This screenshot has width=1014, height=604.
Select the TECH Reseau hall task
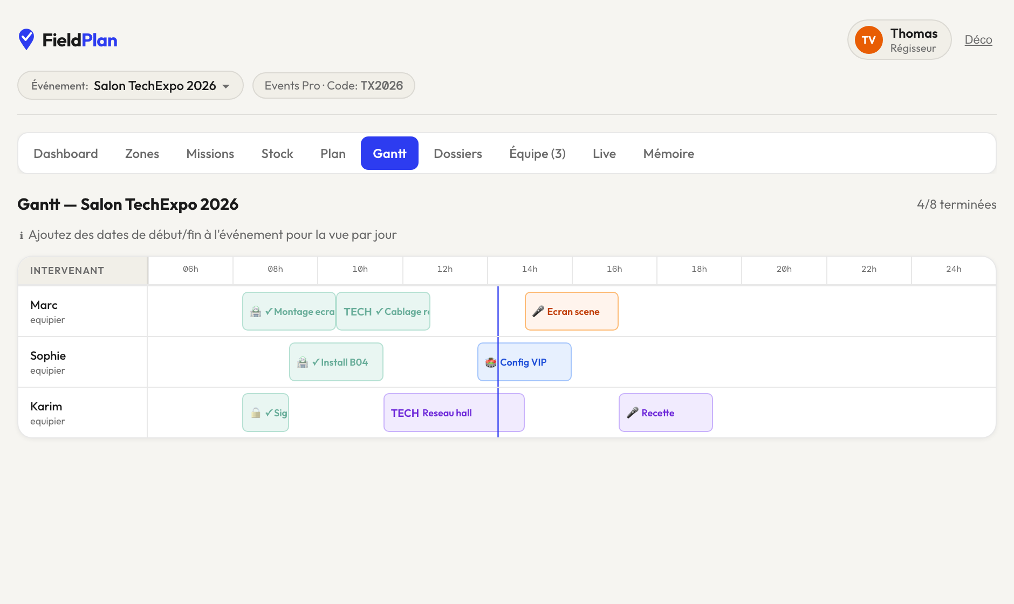tap(454, 413)
